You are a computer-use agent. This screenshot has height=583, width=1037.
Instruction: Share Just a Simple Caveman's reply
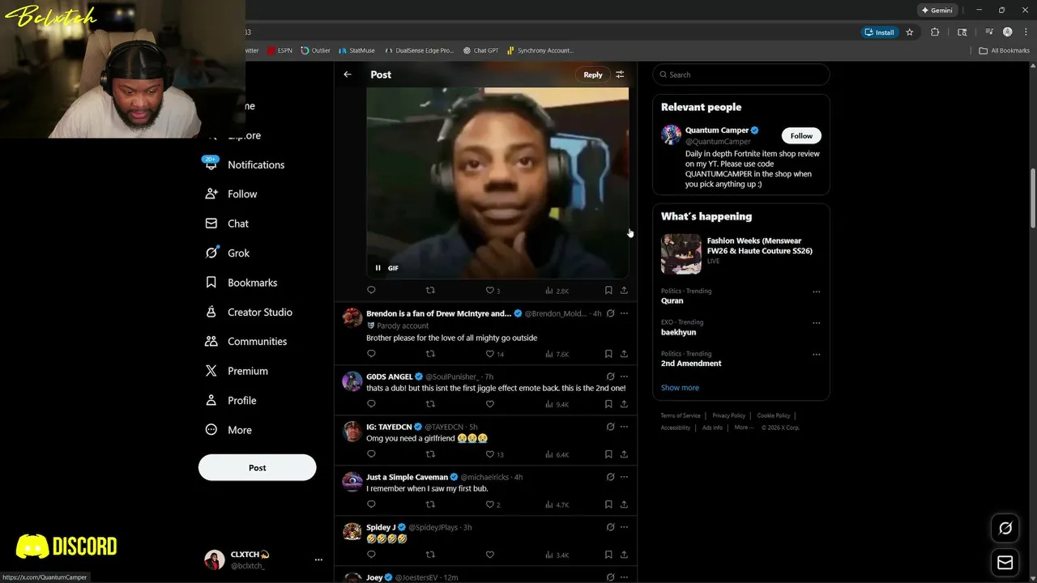coord(624,504)
